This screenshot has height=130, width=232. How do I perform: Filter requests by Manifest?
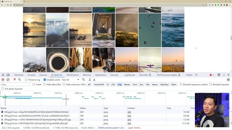164,84
